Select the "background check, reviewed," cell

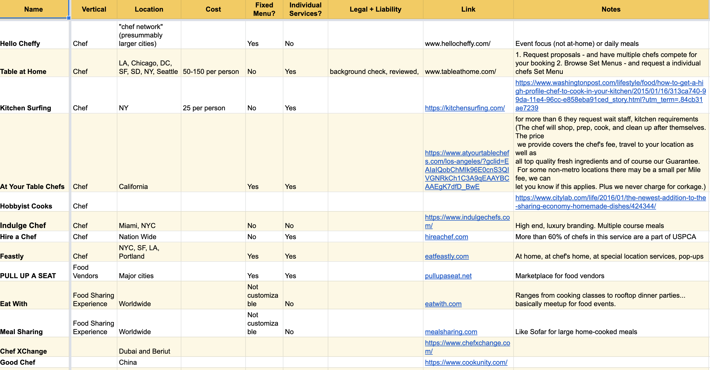375,63
